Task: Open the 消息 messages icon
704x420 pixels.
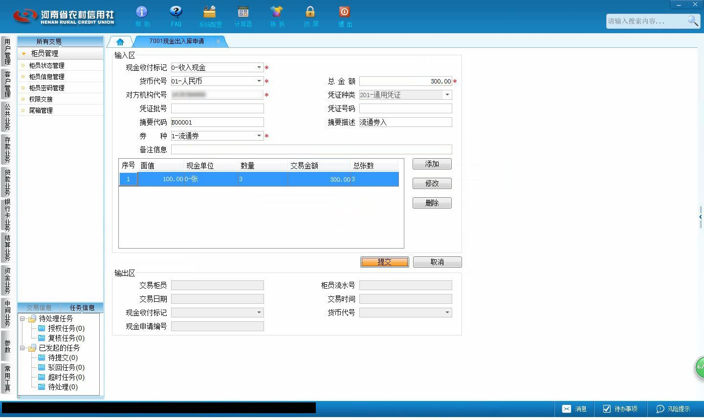Action: point(566,409)
